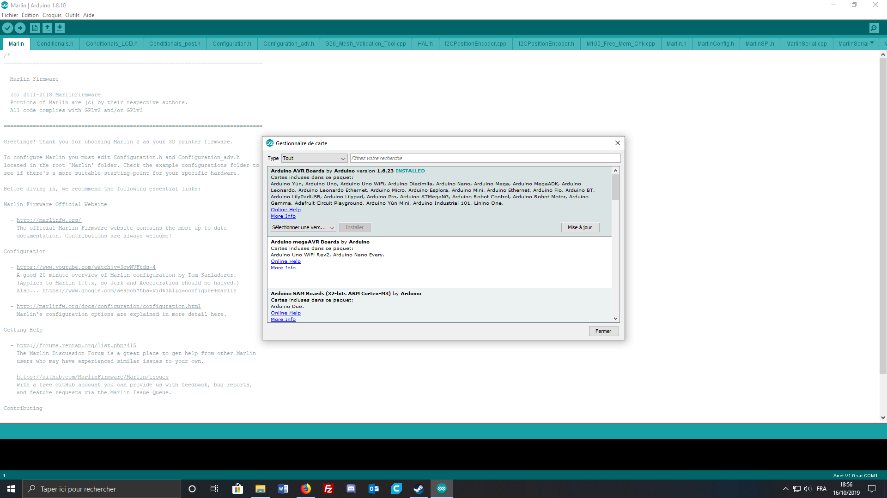Click the Verify sketch checkmark icon
The width and height of the screenshot is (887, 498).
click(x=7, y=28)
